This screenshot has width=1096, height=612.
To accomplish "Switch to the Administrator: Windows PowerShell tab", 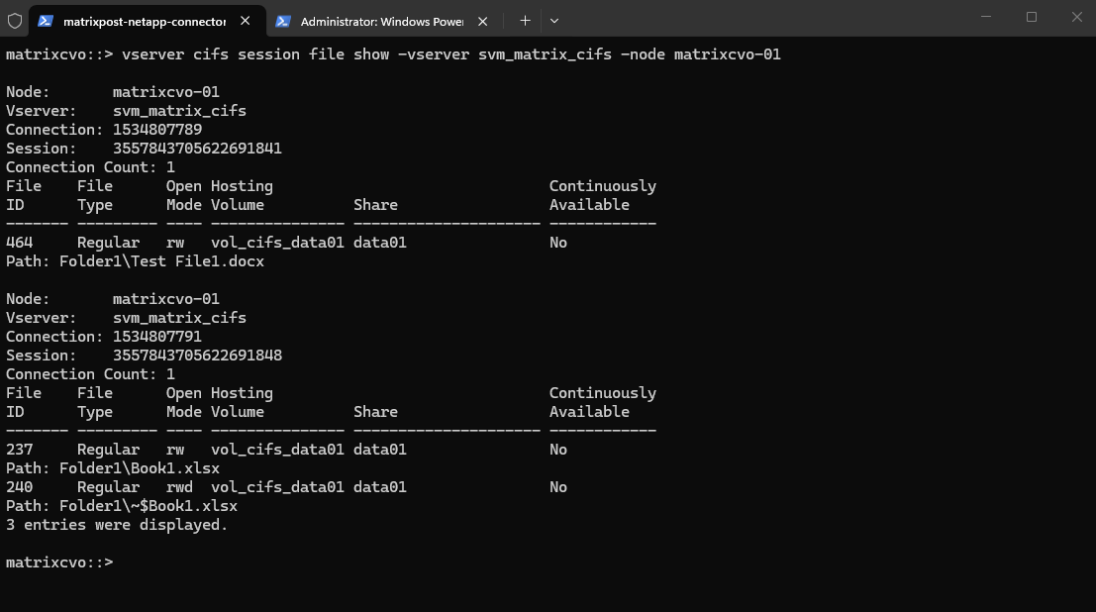I will [381, 21].
